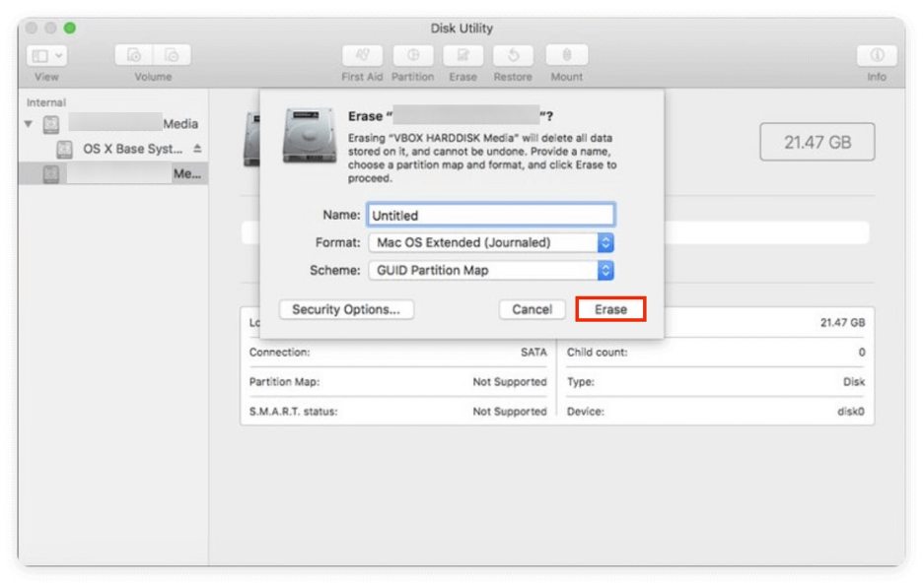The image size is (923, 585).
Task: Cancel the erase dialog
Action: (x=532, y=308)
